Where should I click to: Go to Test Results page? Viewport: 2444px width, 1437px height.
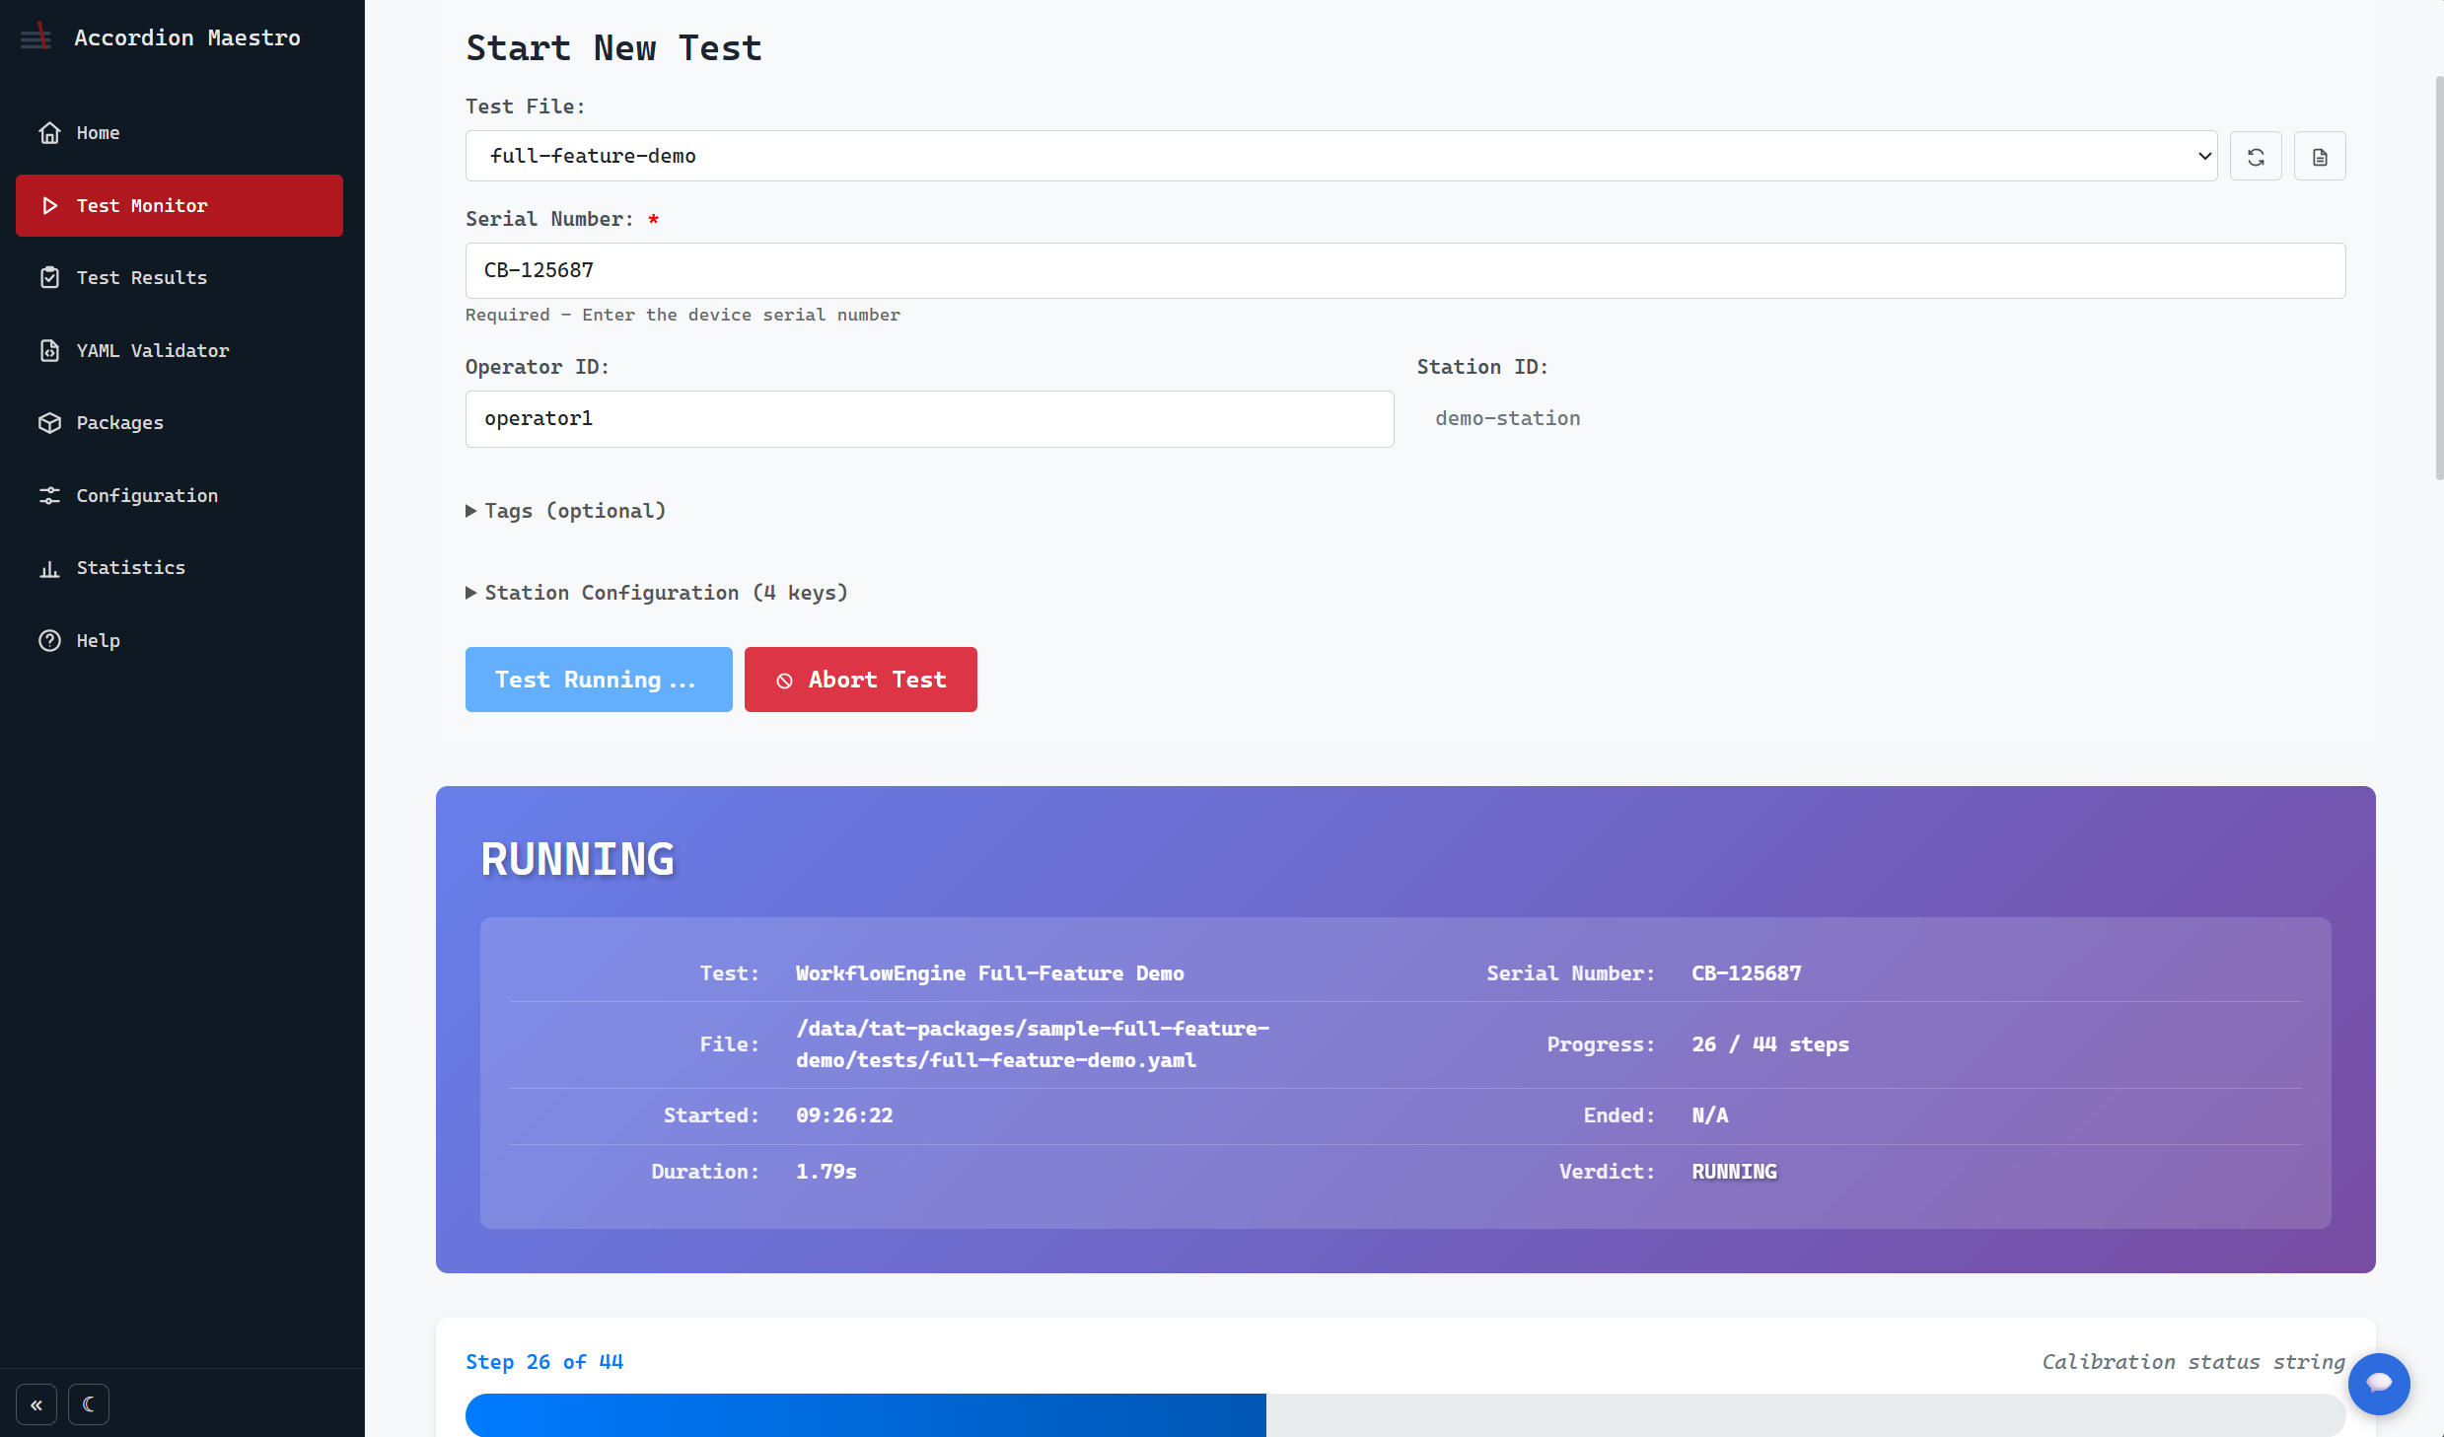(180, 278)
